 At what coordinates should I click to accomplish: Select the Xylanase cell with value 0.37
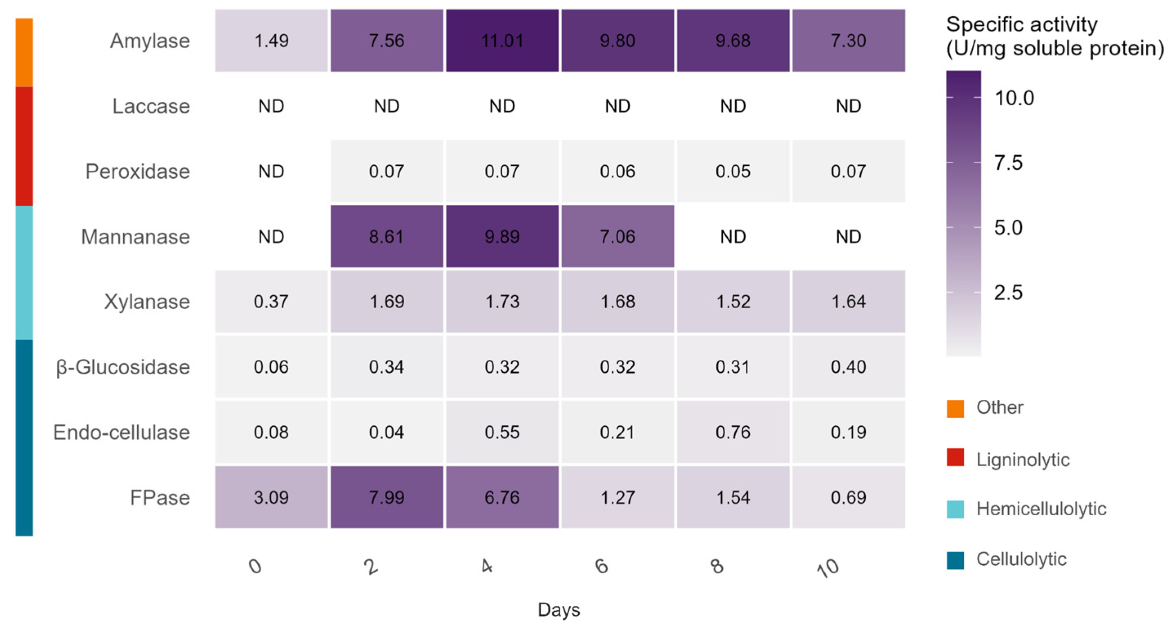[271, 301]
